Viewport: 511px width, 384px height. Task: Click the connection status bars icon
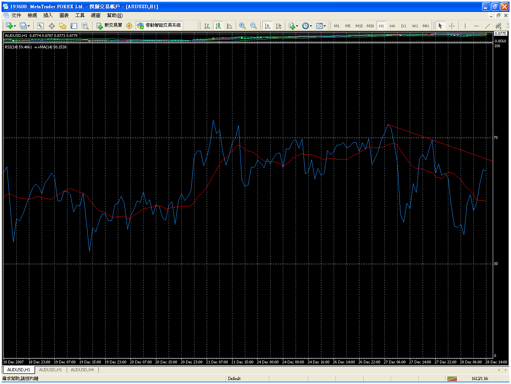[452, 378]
